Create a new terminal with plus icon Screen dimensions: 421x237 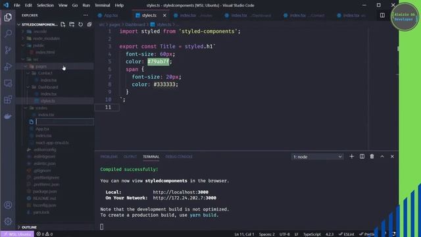[x=351, y=157]
